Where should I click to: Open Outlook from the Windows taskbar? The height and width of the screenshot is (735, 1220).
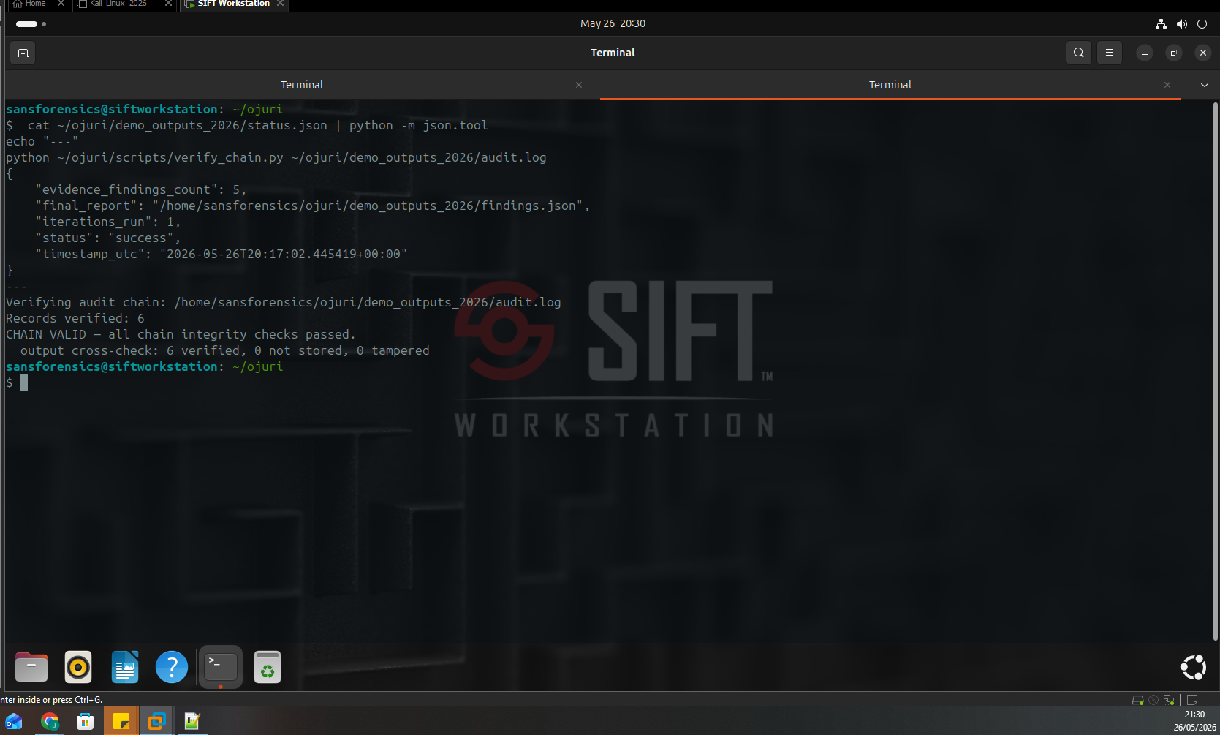tap(14, 722)
